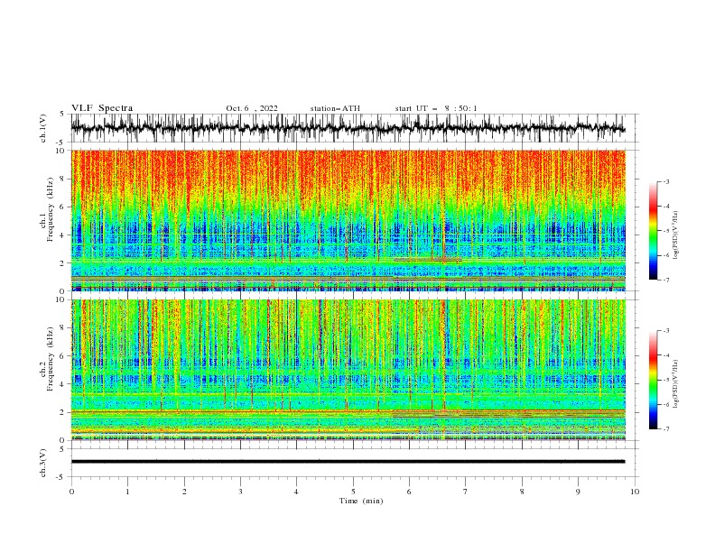Click the ch.1 voltage waveform trace

(348, 128)
